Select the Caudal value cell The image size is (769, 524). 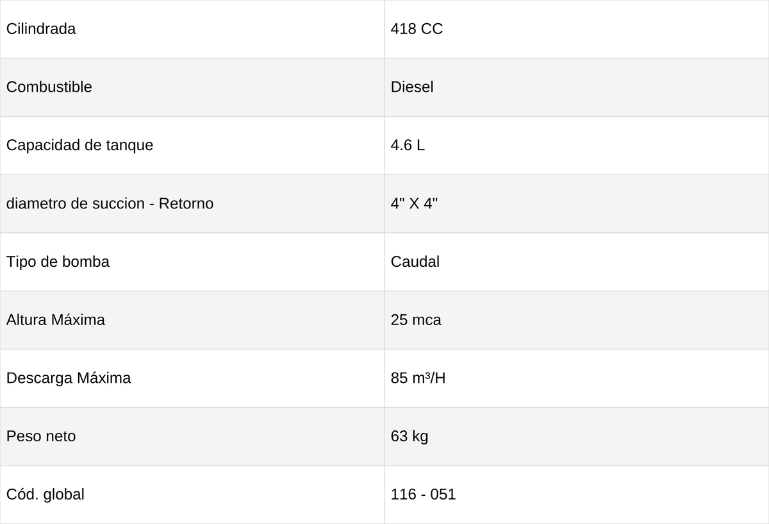coord(577,262)
